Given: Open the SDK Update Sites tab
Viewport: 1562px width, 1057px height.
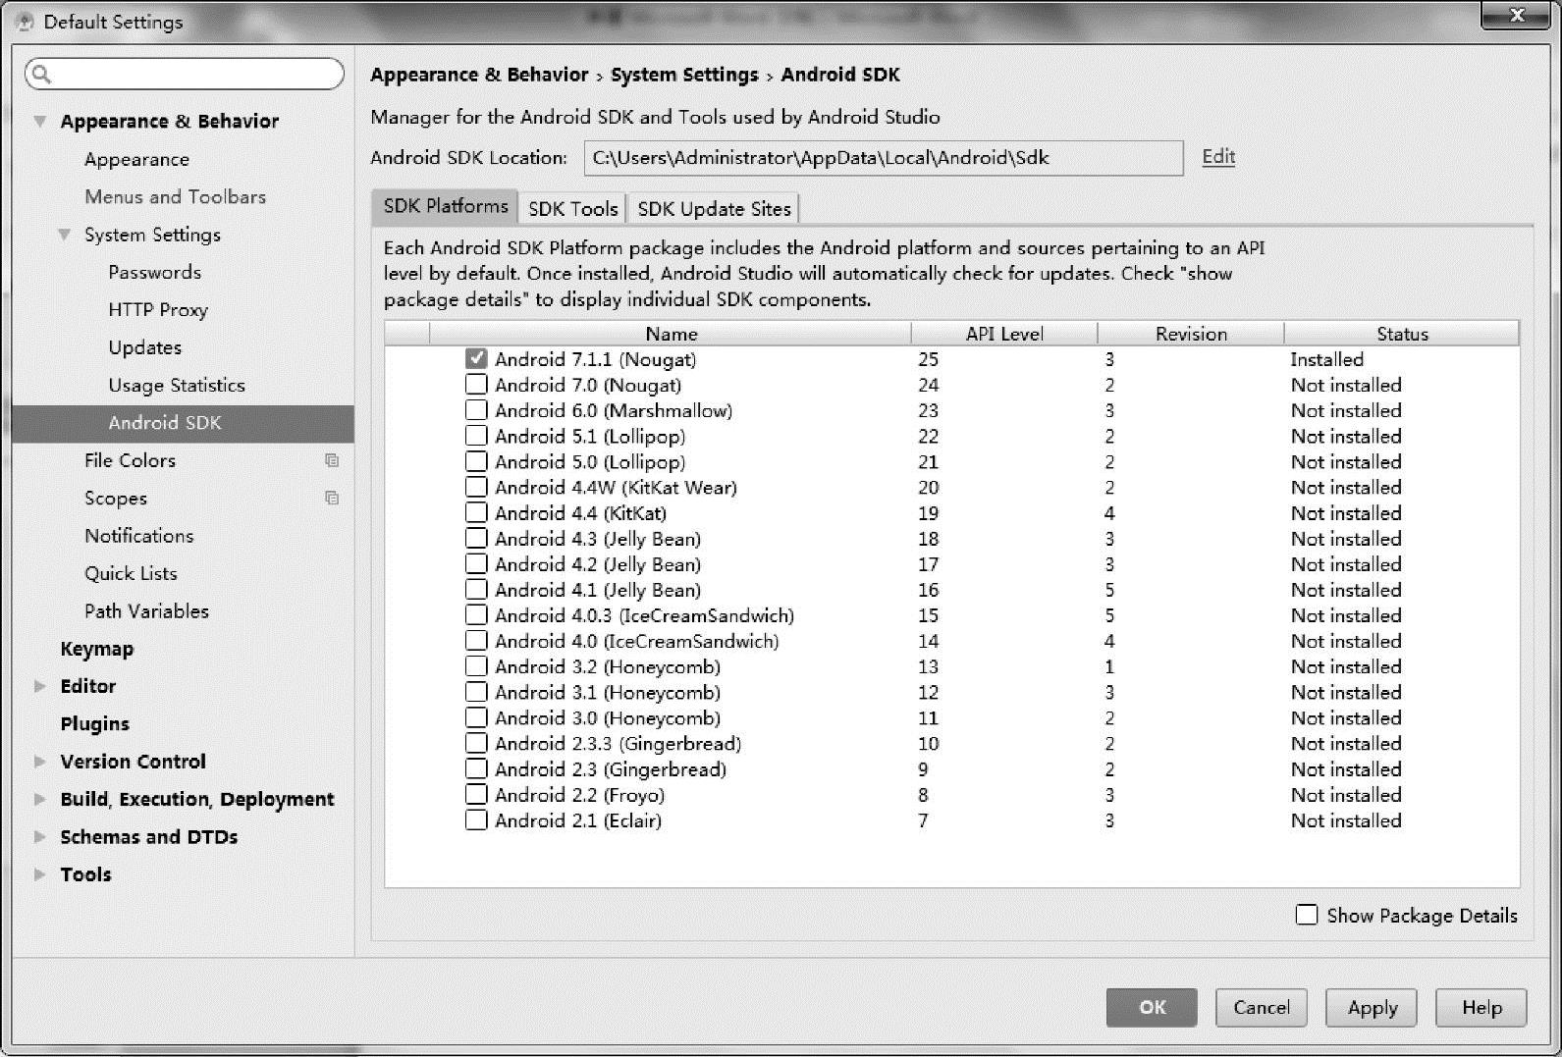Looking at the screenshot, I should 714,208.
